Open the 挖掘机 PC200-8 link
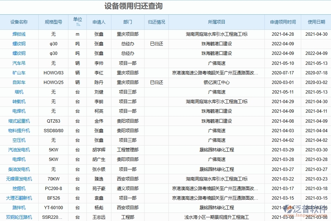331x221 pixels. [x=19, y=188]
